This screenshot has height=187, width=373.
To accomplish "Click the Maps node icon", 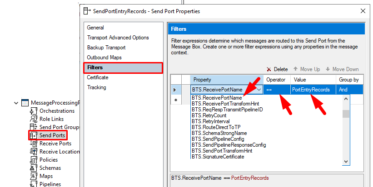I will click(33, 176).
